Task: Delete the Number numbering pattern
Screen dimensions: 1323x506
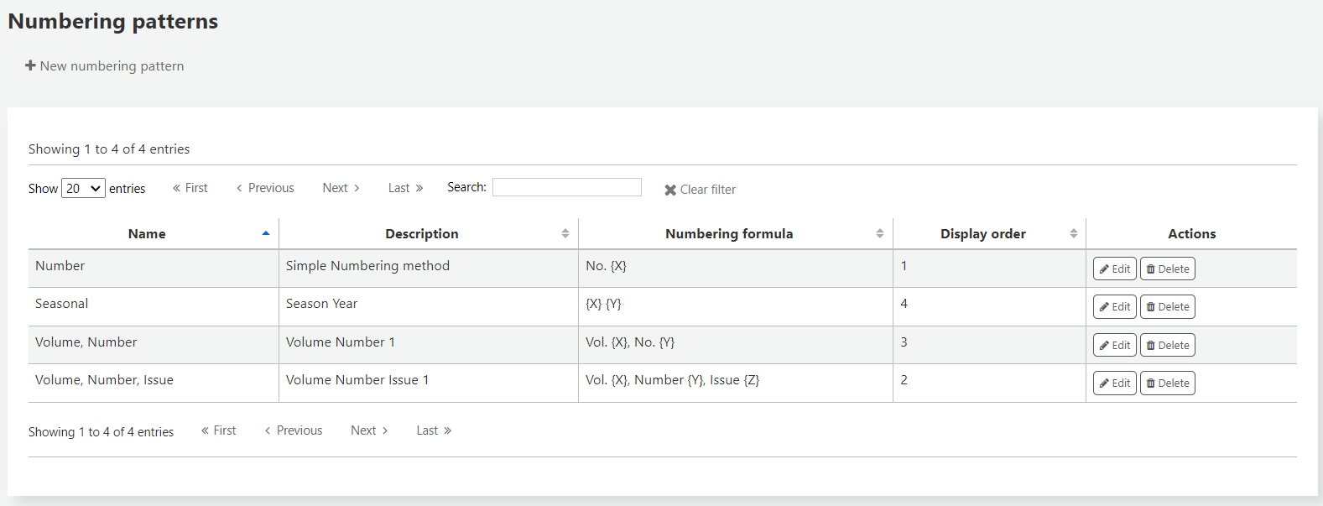Action: tap(1167, 269)
